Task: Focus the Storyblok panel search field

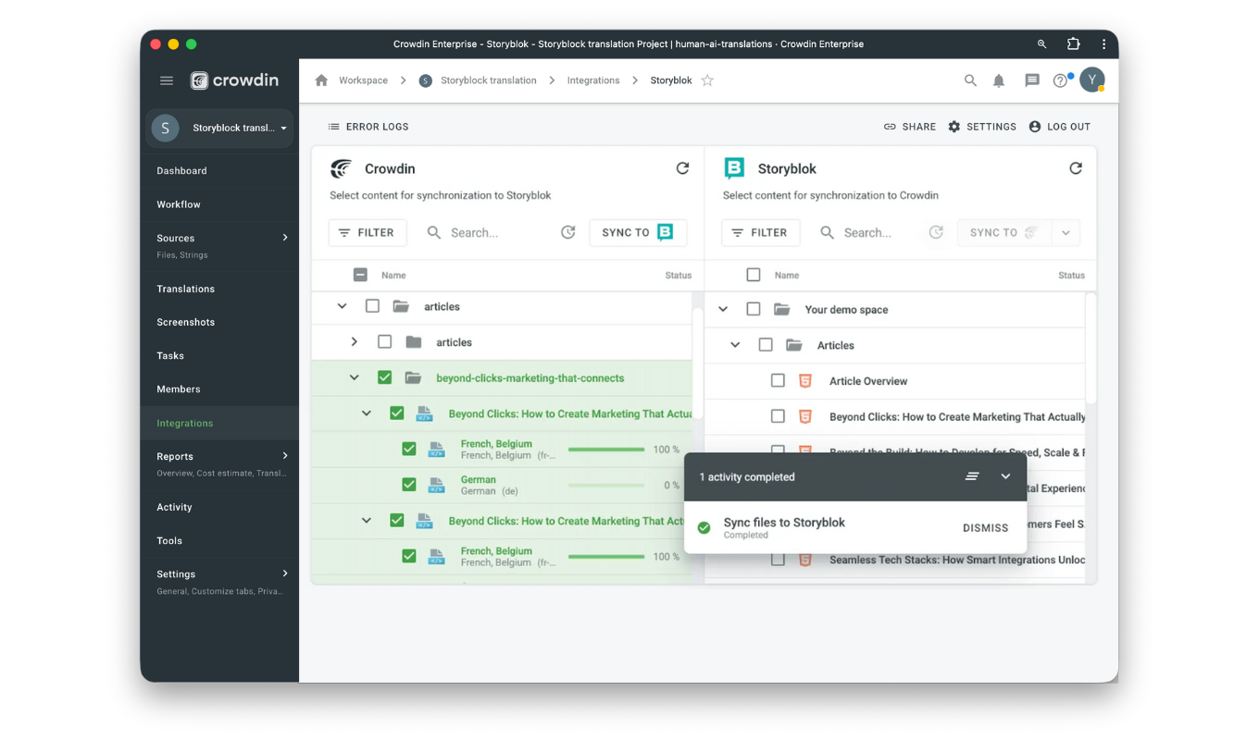Action: point(870,232)
